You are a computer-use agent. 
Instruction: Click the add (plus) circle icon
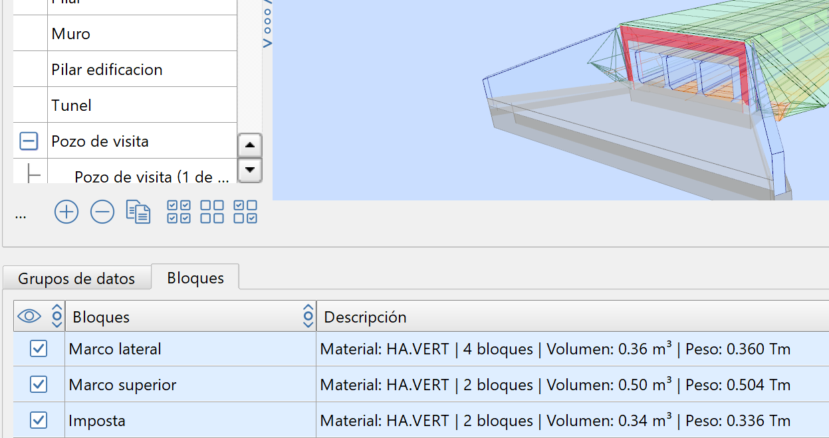66,212
